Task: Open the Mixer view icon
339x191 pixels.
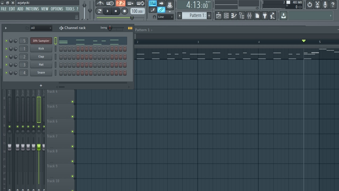Action: pos(249,16)
